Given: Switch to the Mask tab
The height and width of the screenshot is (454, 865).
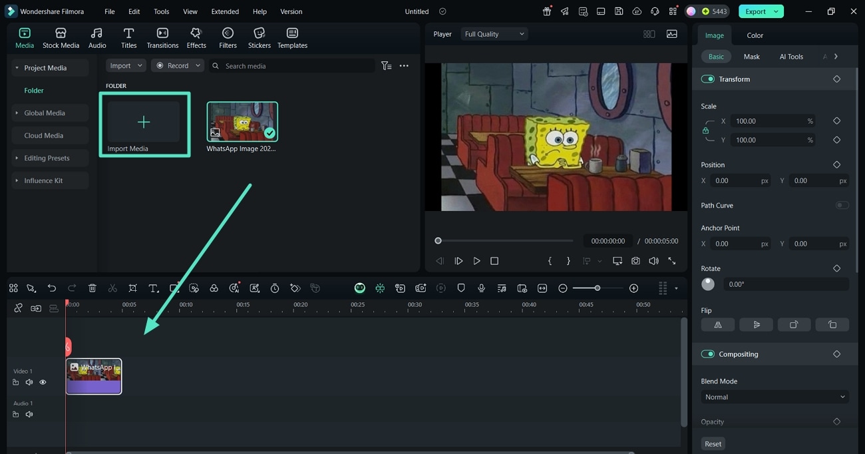Looking at the screenshot, I should [x=751, y=57].
